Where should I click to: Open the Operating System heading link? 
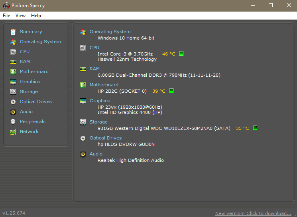coord(110,32)
